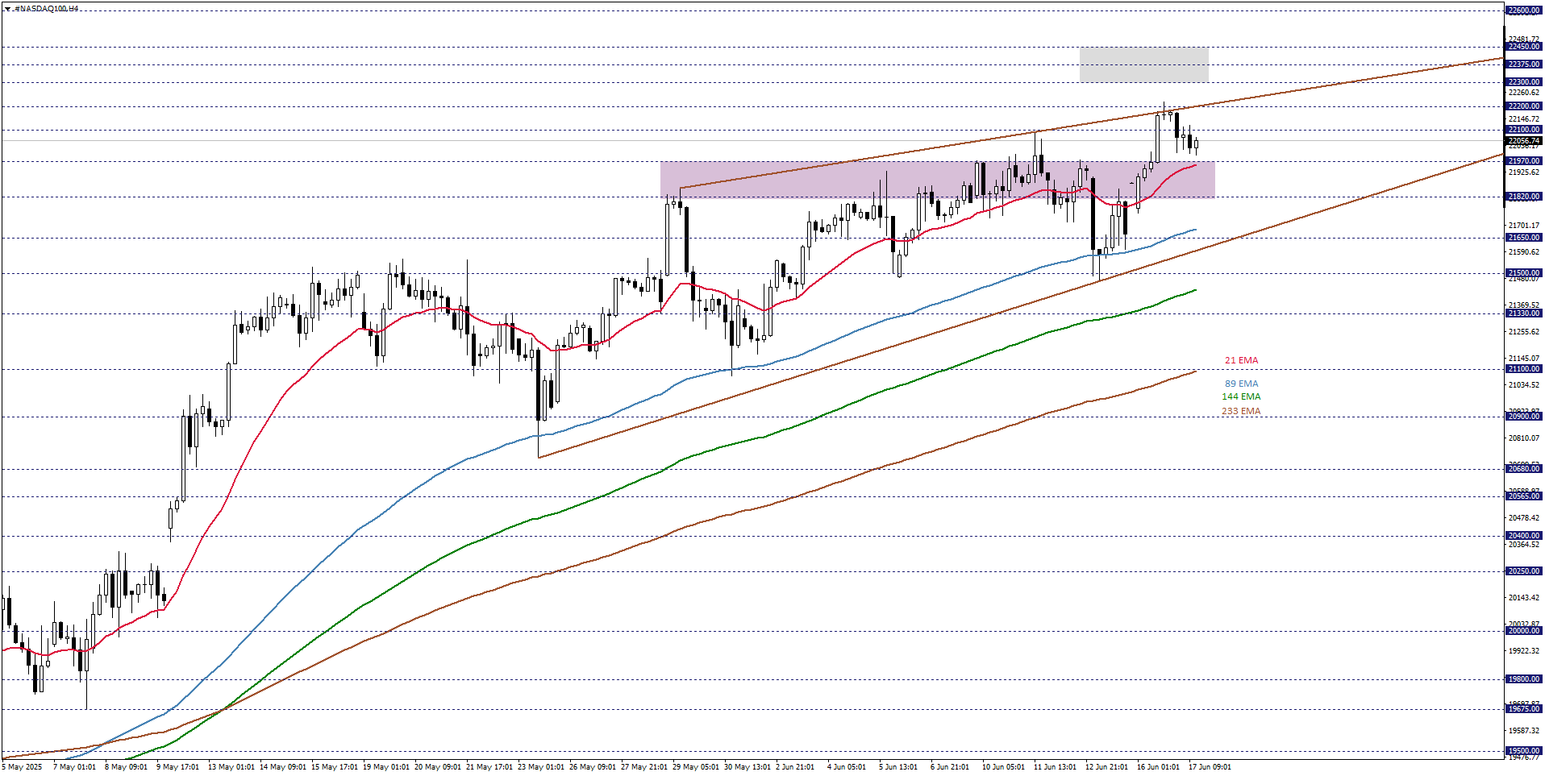Click the 89 EMA label
The width and height of the screenshot is (1545, 776).
1241,384
